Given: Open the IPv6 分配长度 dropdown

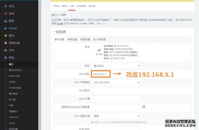Looking at the screenshot, I should (116, 116).
